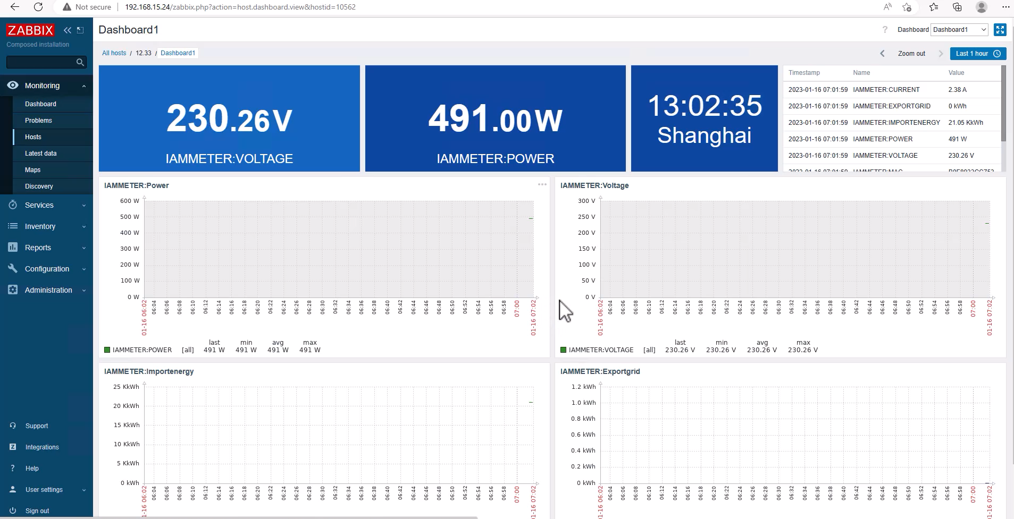Open the Power widget three-dot menu
This screenshot has height=519, width=1014.
[542, 185]
